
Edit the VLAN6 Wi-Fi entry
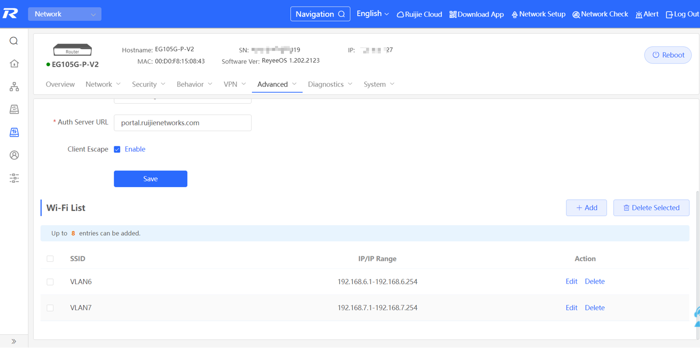coord(571,282)
